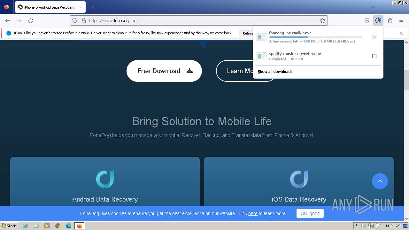Click Show all downloads
Viewport: 409px width, 230px height.
(275, 72)
